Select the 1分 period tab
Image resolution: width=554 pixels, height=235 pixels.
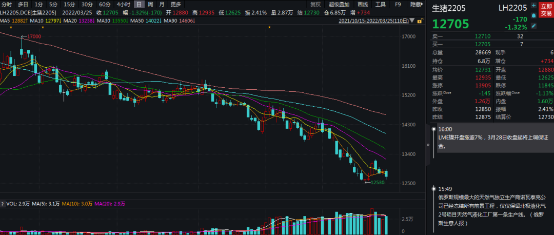coord(38,5)
